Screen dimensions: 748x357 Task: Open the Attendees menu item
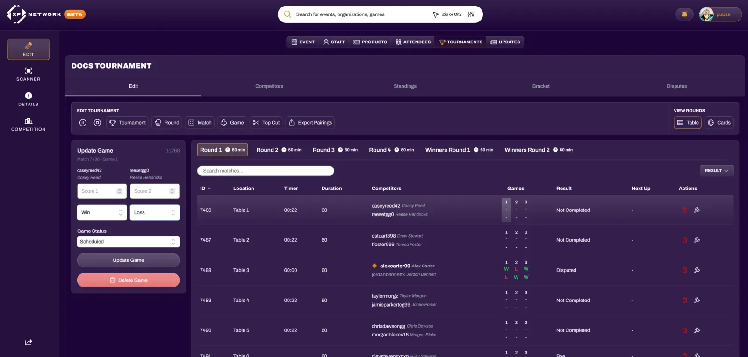point(413,42)
